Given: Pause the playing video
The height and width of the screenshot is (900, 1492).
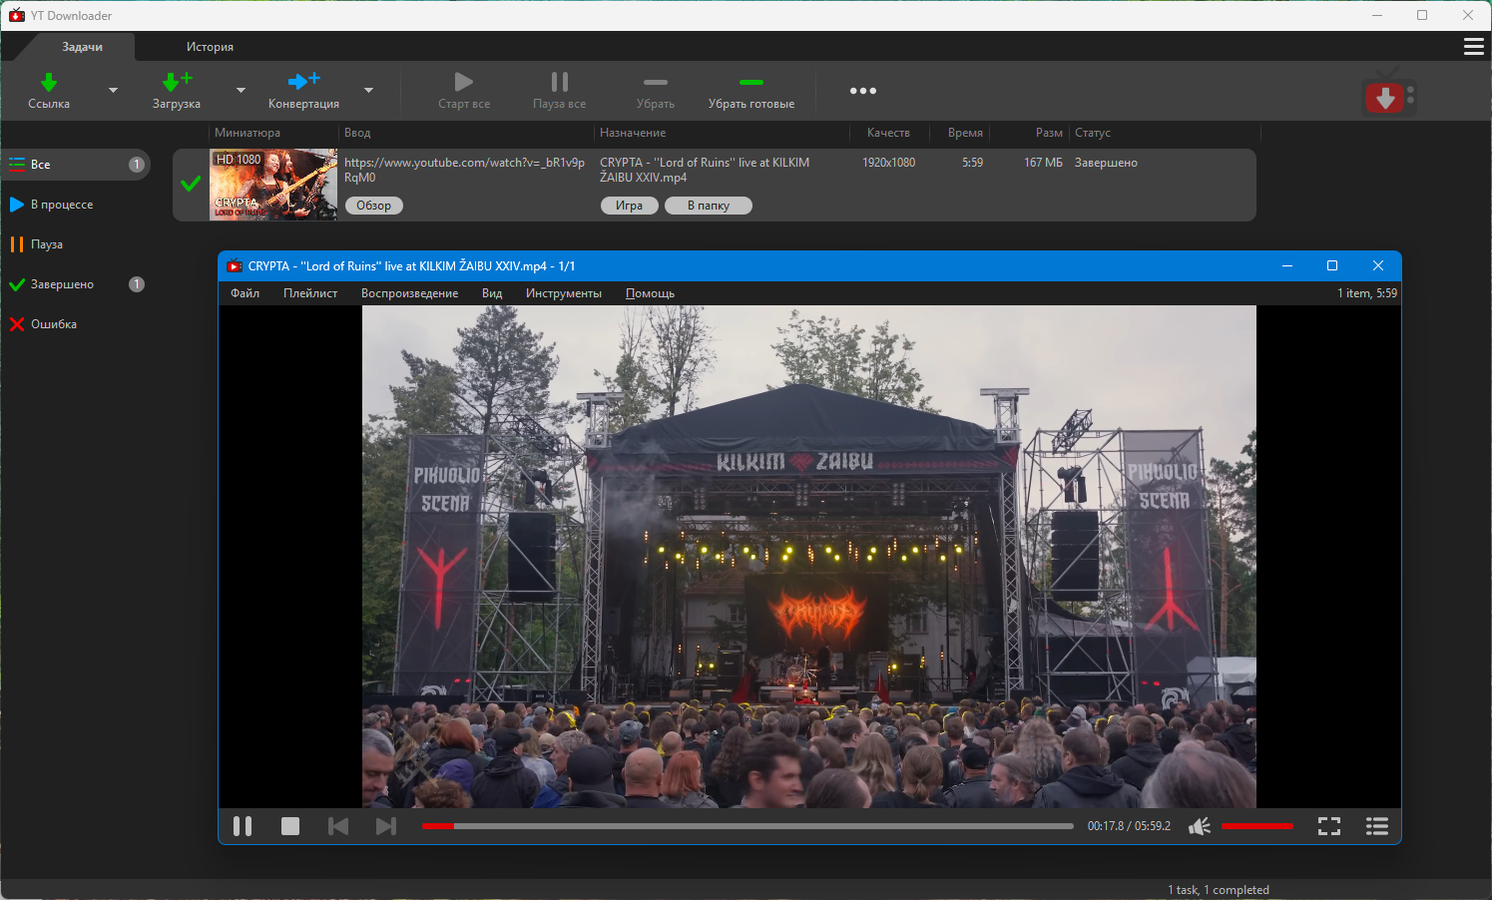Looking at the screenshot, I should coord(243,826).
